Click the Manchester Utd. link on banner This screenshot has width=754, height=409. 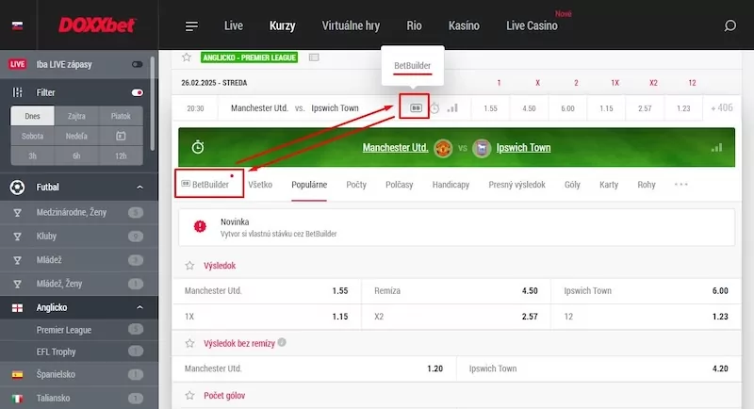(x=395, y=148)
